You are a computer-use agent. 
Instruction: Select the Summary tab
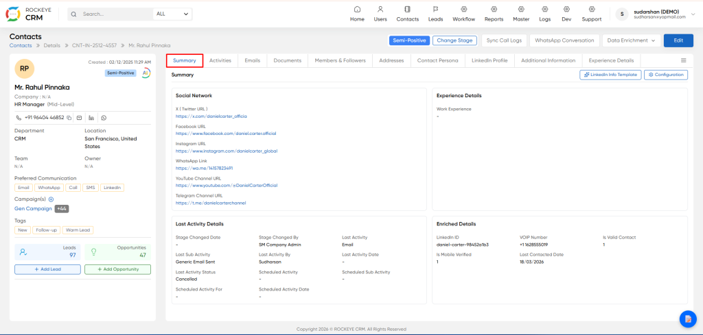[x=185, y=60]
